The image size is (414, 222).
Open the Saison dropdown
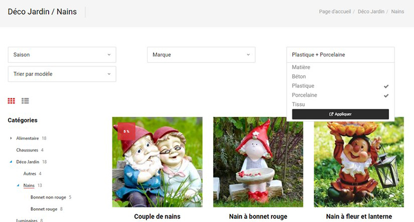click(x=62, y=55)
